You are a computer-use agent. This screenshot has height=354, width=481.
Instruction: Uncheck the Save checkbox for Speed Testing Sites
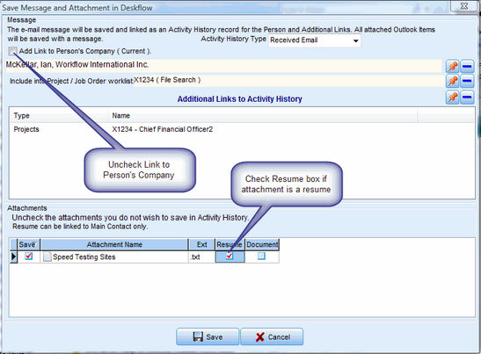pyautogui.click(x=28, y=256)
